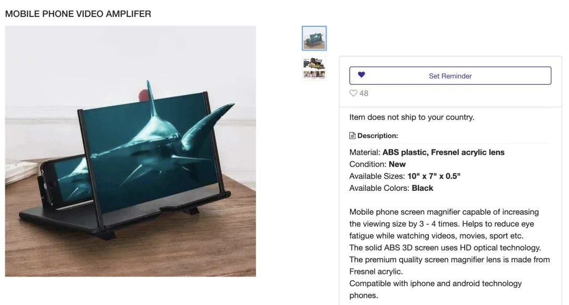Click the Available Sizes 10" x 7" x 0.5" value
569x305 pixels.
coord(434,176)
